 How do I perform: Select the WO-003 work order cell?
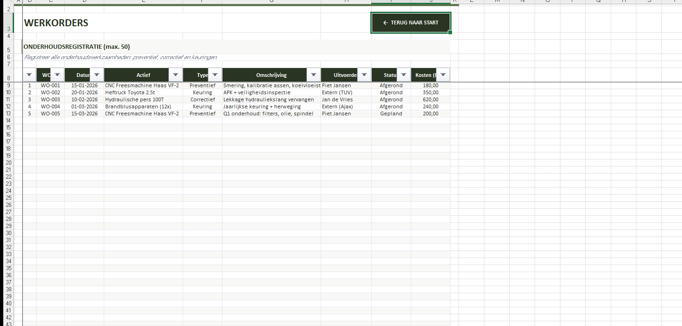point(50,99)
